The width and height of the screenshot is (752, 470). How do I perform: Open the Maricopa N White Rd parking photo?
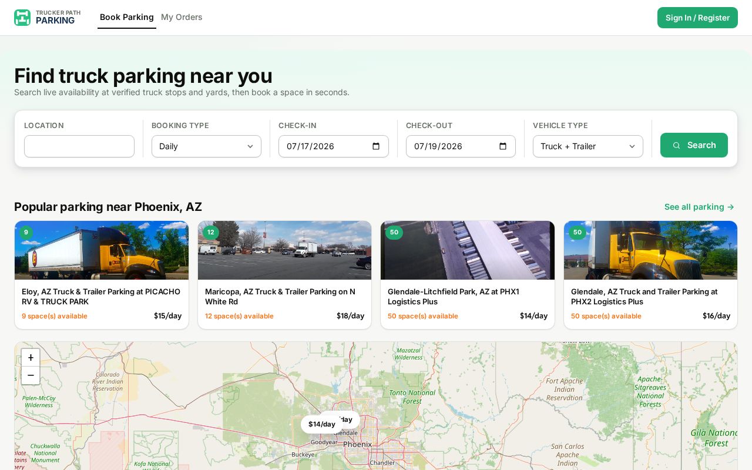point(284,250)
